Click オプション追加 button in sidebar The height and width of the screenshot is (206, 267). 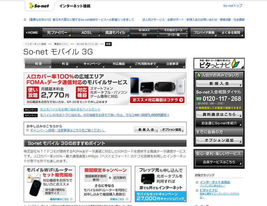coord(219,140)
